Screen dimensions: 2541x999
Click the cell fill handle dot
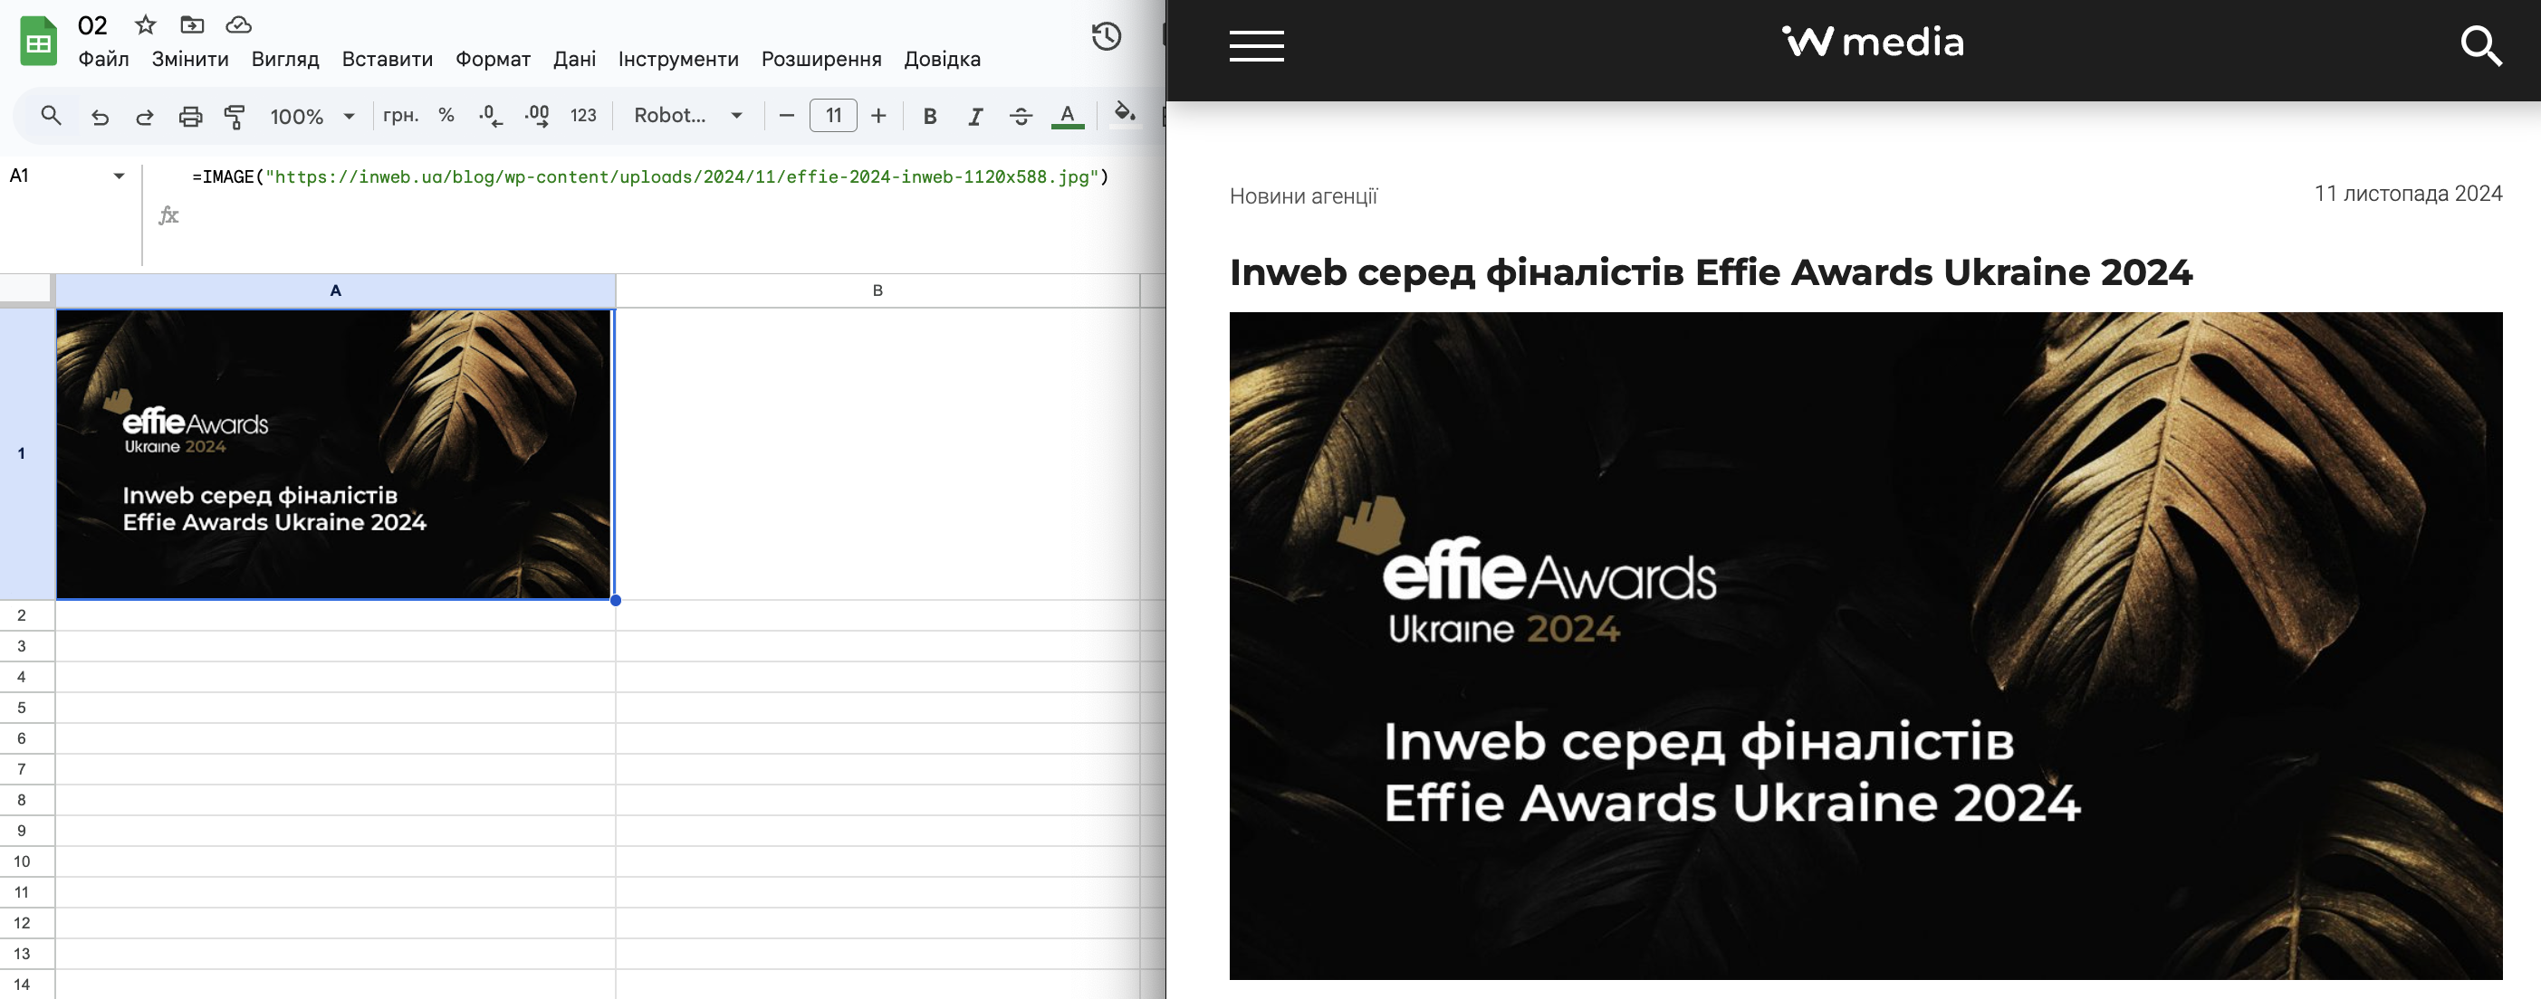[x=616, y=600]
